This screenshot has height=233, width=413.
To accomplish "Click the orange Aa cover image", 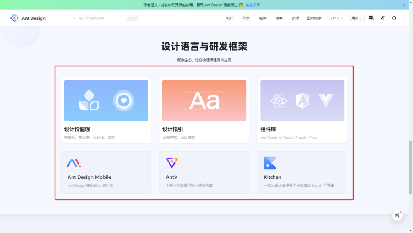I will coord(204,101).
